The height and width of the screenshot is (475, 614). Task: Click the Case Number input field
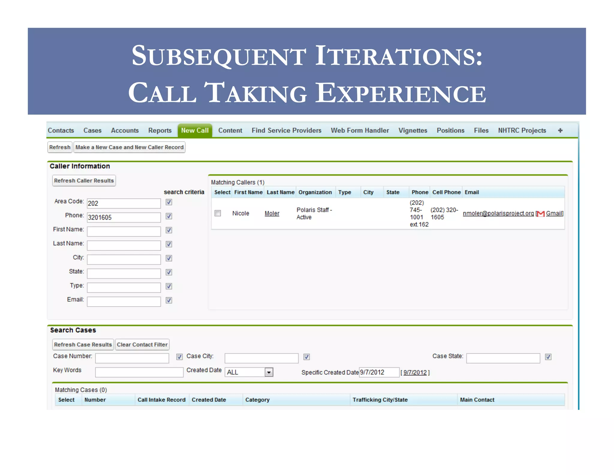(132, 358)
